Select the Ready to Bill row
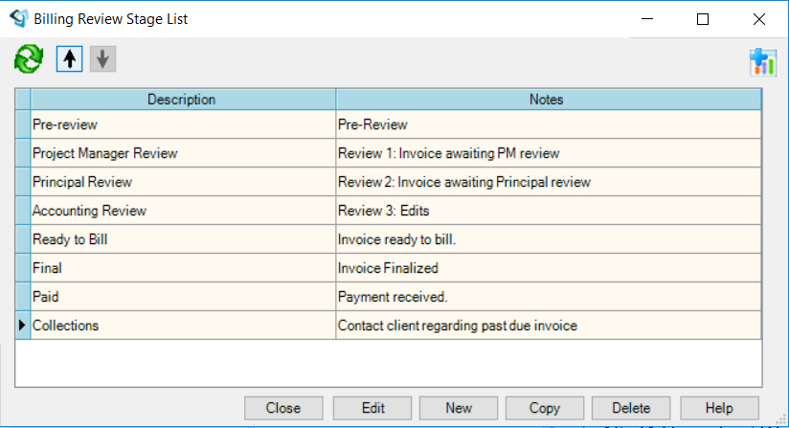 click(389, 239)
